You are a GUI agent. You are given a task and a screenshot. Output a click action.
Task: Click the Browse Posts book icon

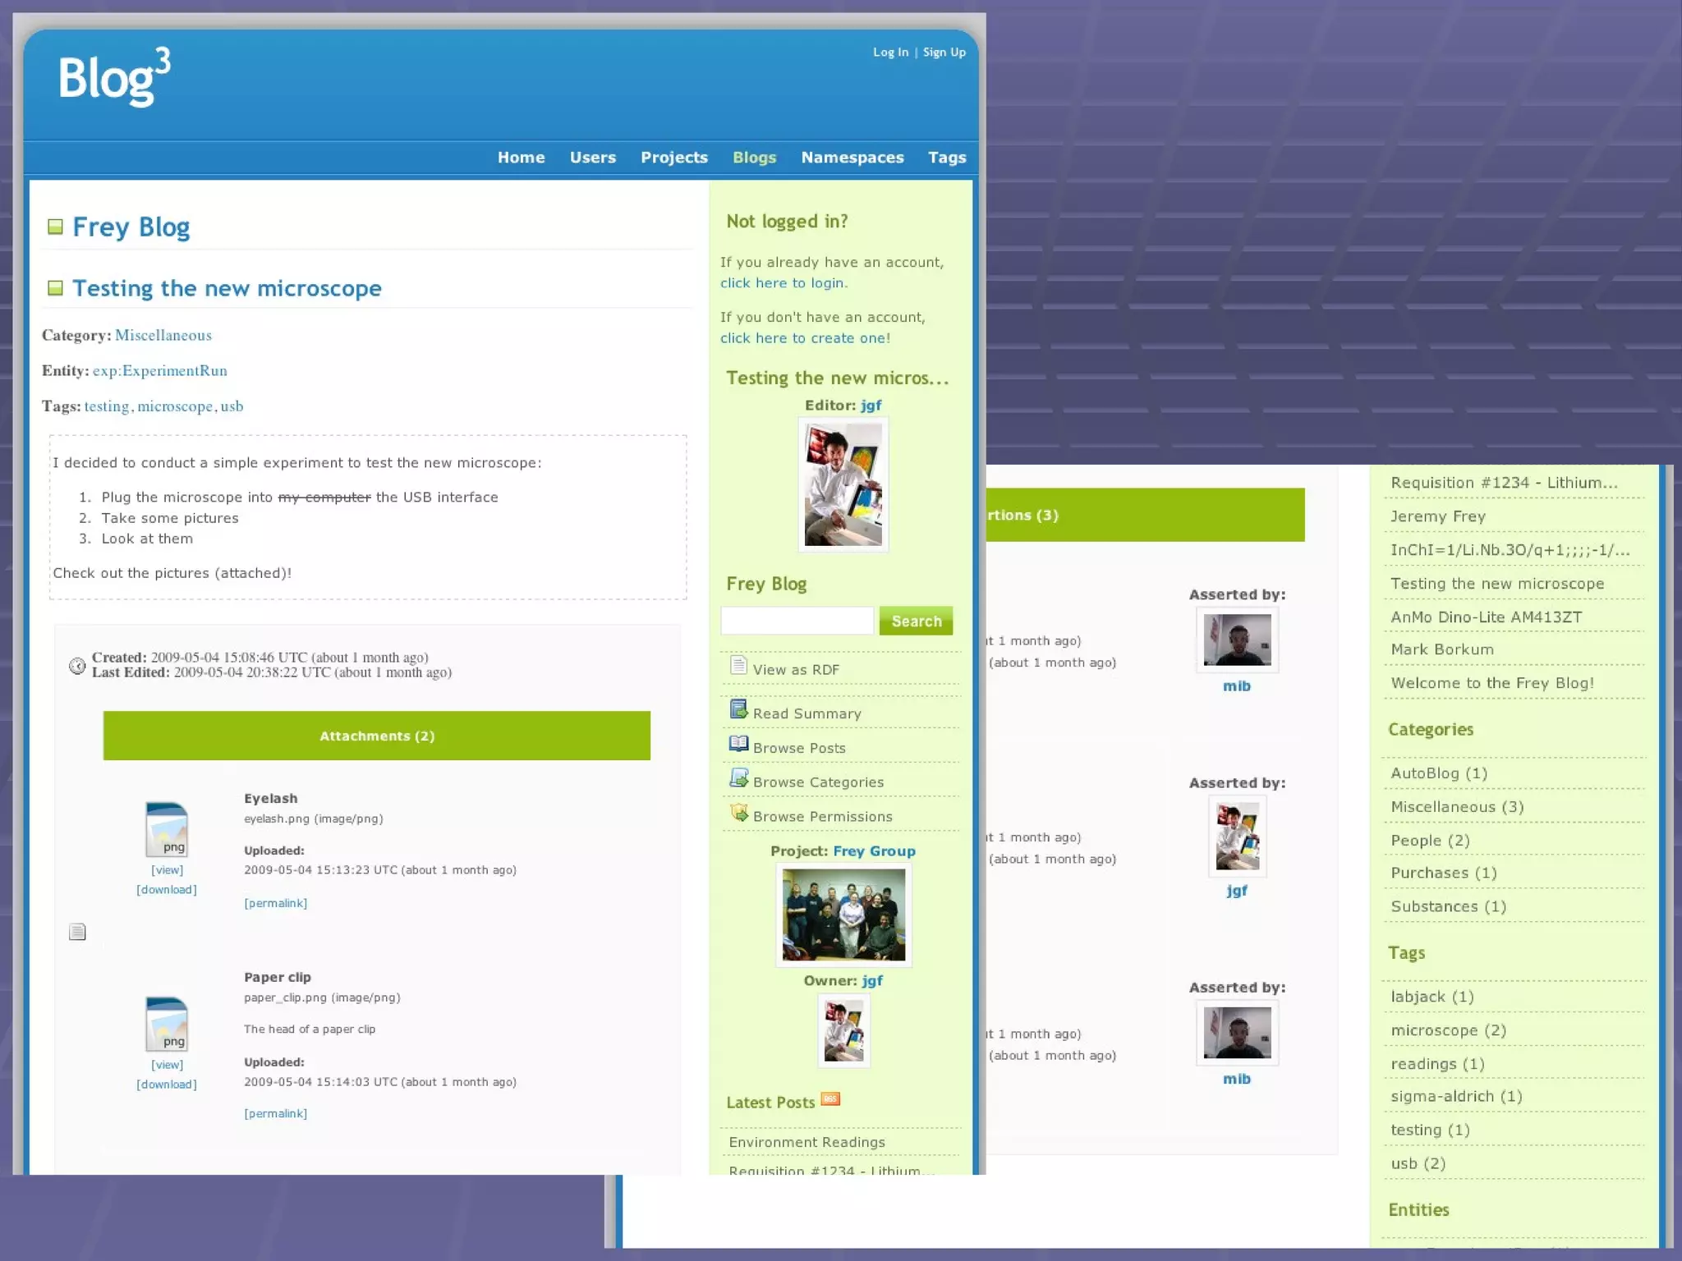click(738, 744)
